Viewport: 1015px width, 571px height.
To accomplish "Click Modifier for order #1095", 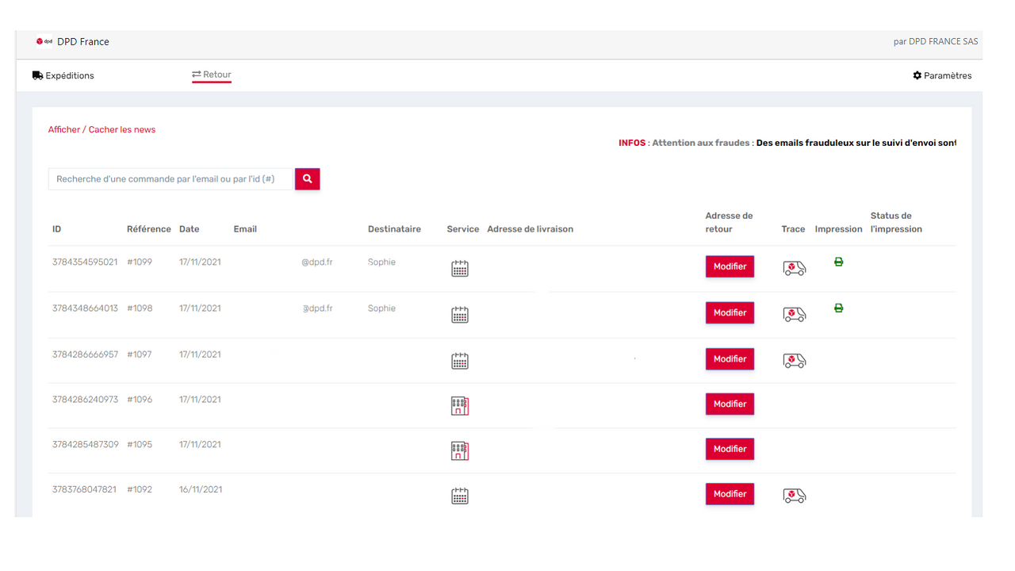I will pos(730,449).
